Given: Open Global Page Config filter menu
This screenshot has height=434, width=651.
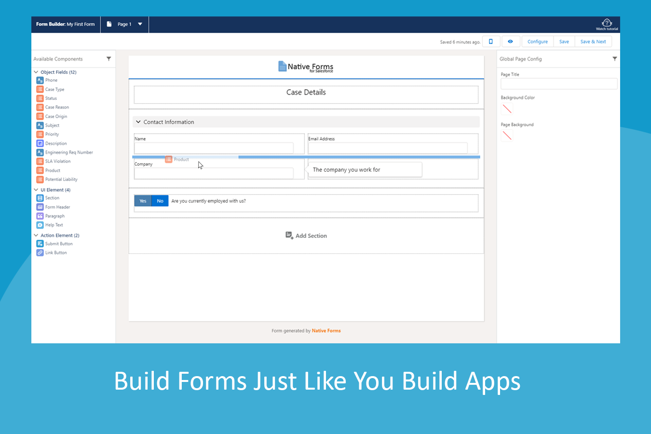Looking at the screenshot, I should click(x=614, y=59).
